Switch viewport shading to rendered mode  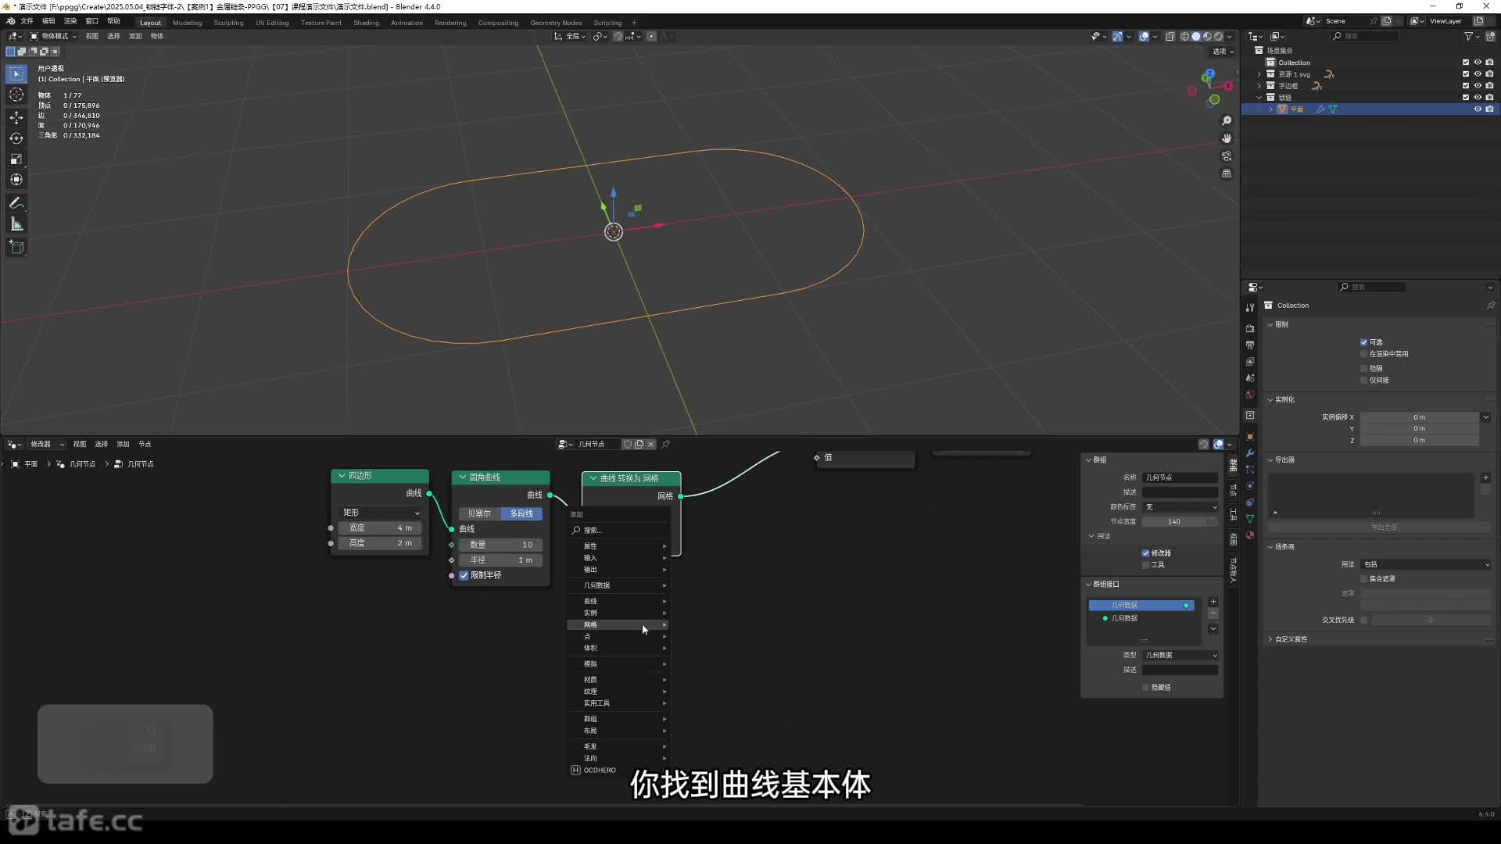click(1218, 36)
